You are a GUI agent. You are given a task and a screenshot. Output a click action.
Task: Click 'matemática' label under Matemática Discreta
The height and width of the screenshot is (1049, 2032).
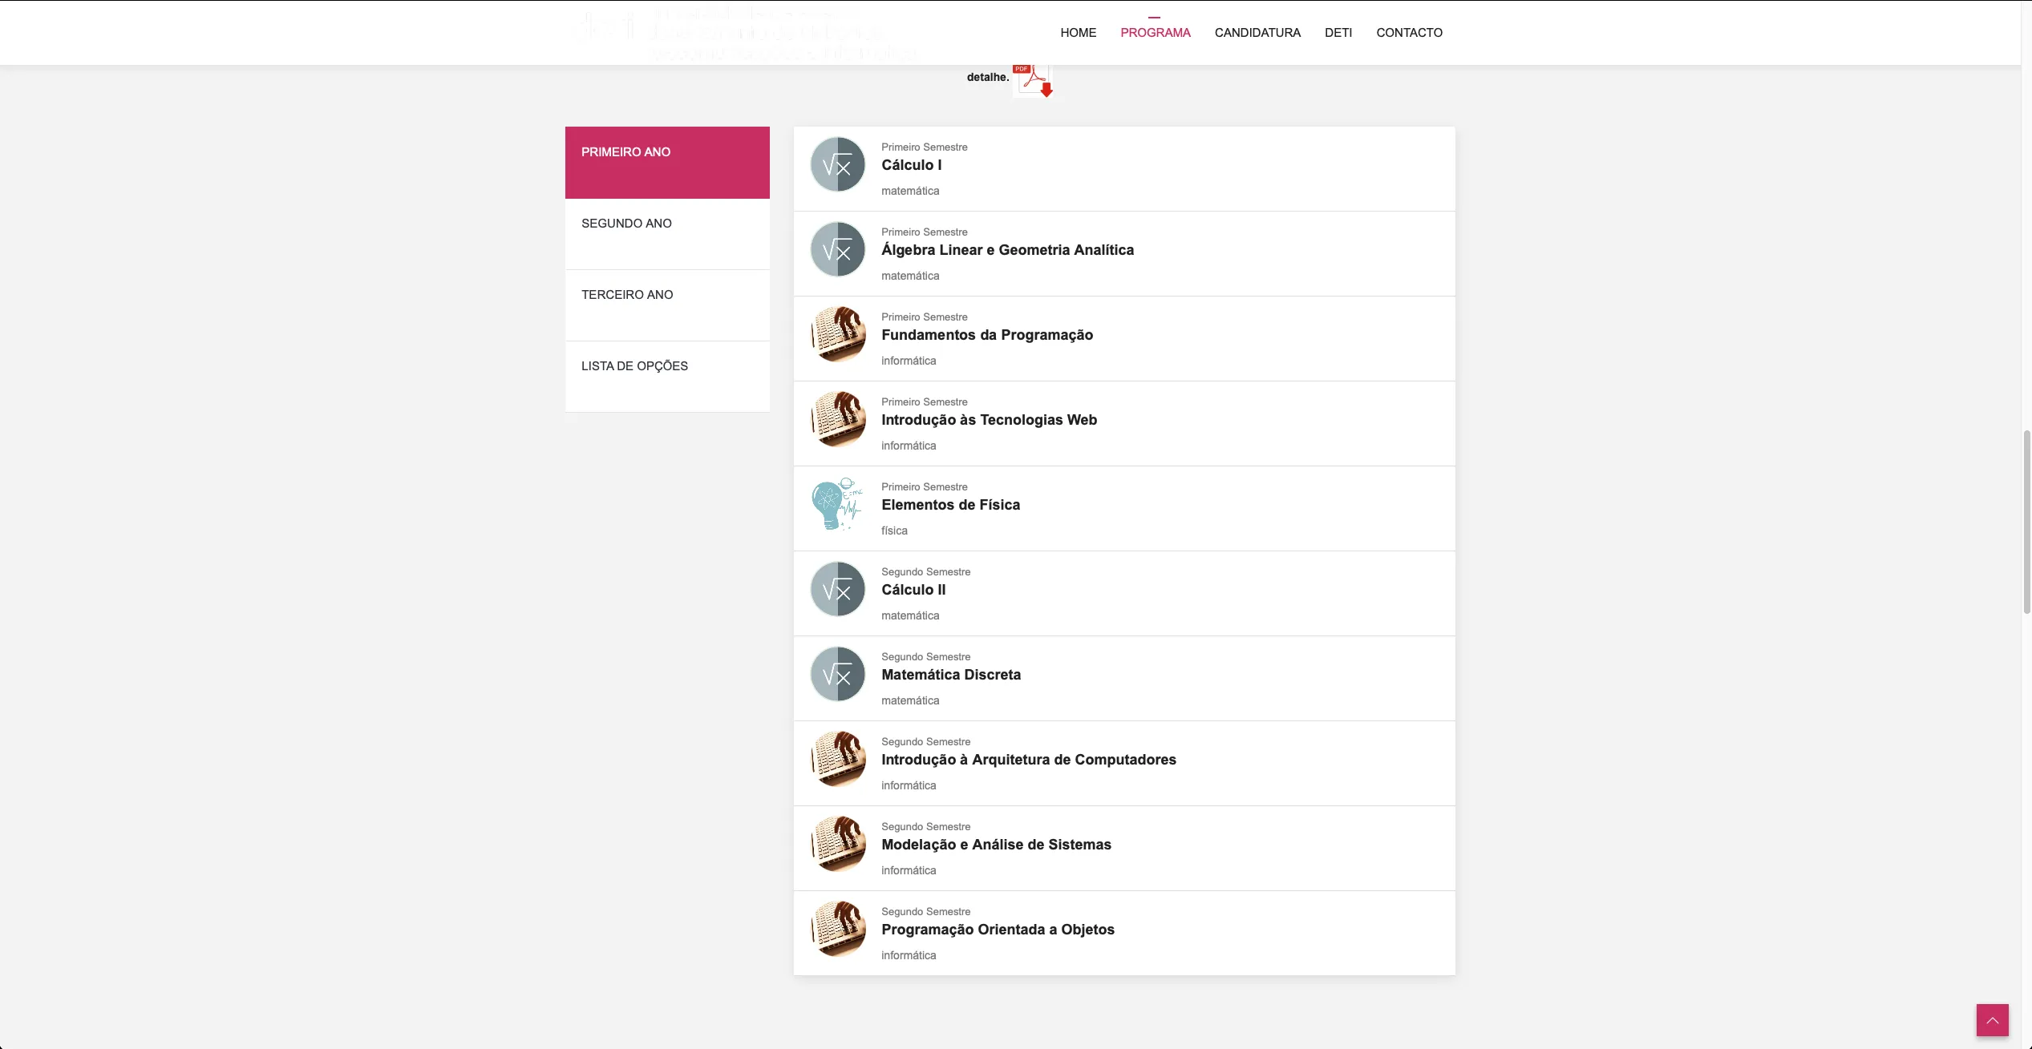(910, 700)
